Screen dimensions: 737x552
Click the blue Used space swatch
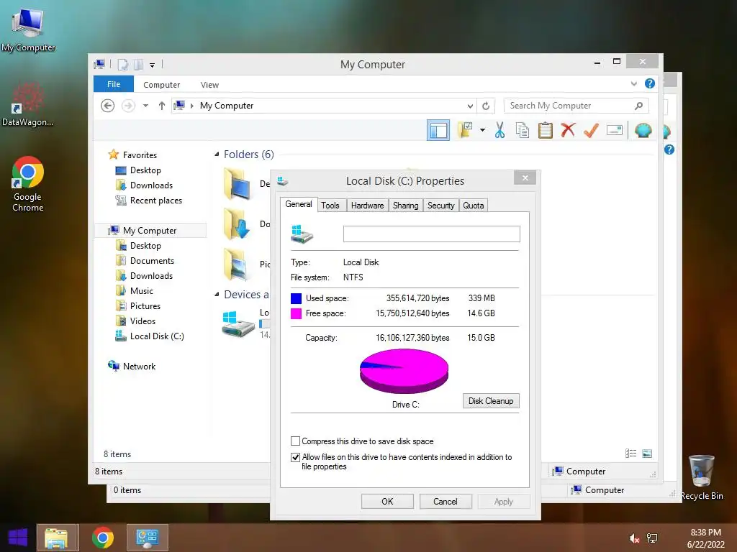pyautogui.click(x=296, y=298)
